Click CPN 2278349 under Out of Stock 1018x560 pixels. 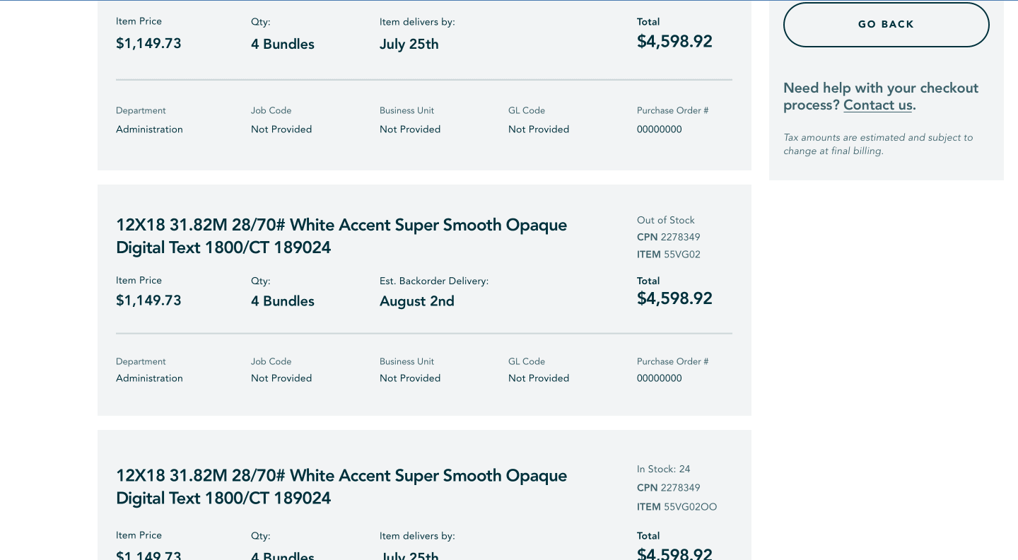tap(669, 237)
